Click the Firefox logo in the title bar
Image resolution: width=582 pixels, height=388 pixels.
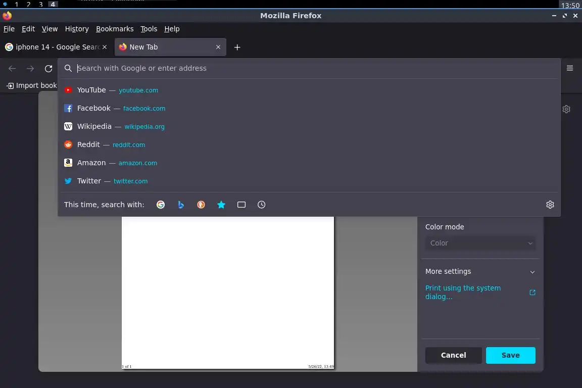(x=7, y=16)
